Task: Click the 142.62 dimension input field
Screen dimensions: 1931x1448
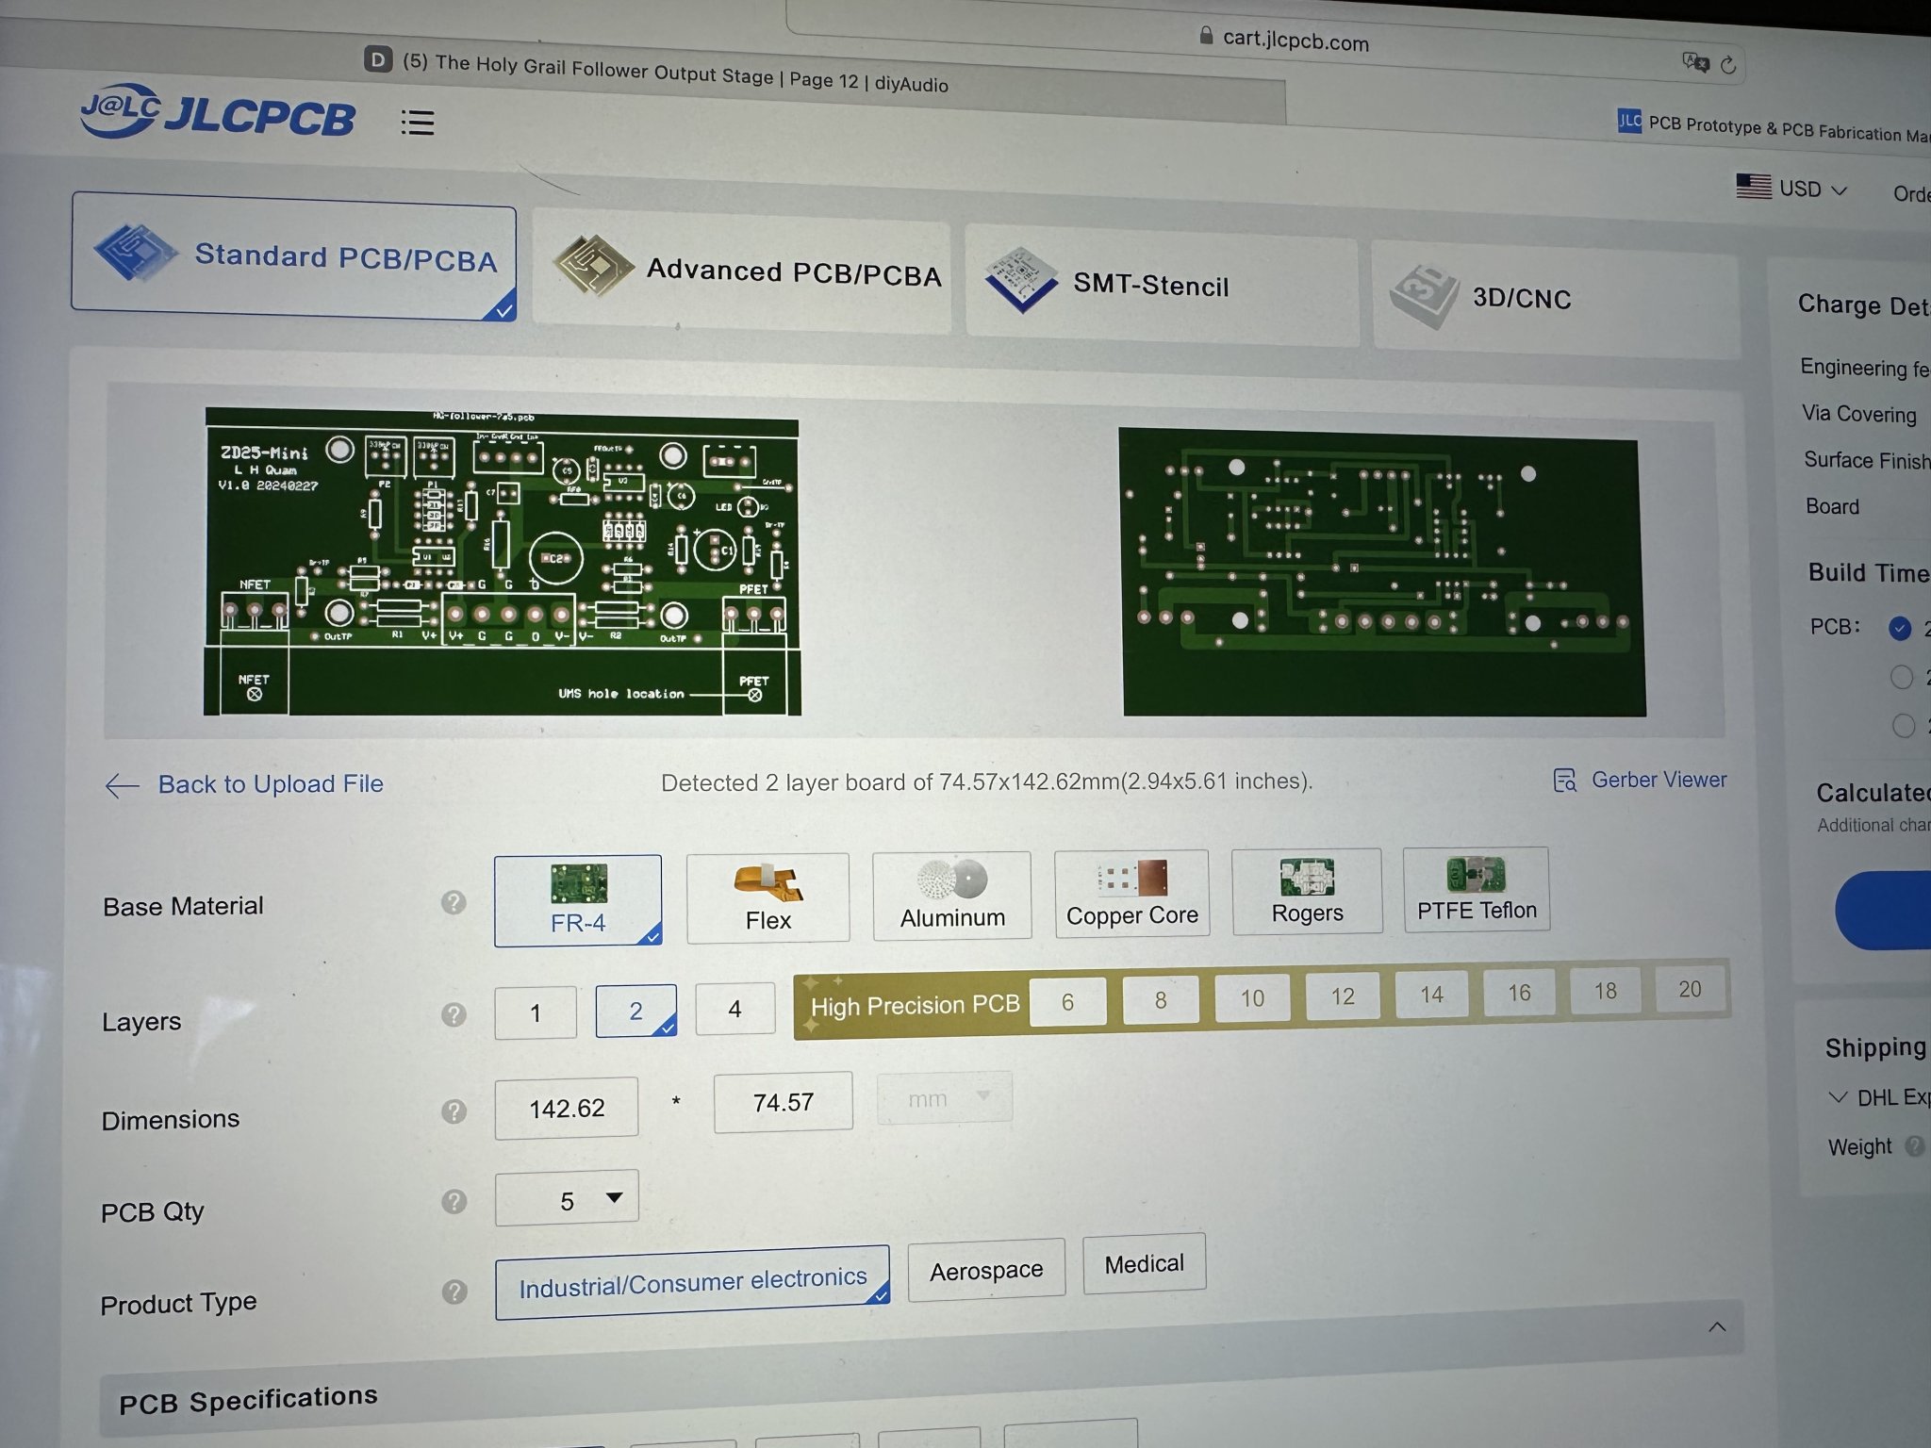Action: 567,1108
